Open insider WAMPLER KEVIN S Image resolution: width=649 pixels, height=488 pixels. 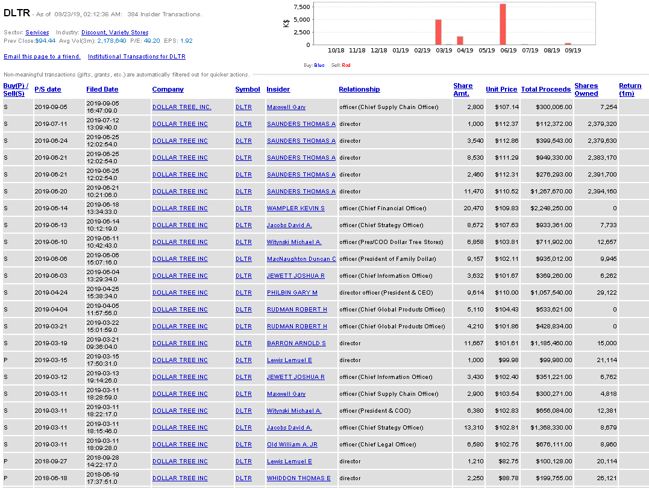pos(295,208)
